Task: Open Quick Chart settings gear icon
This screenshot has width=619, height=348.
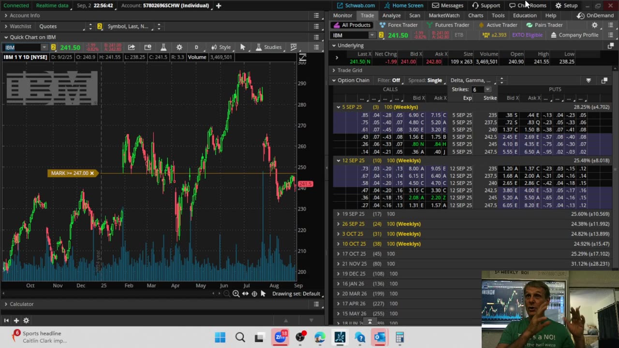Action: pyautogui.click(x=179, y=47)
